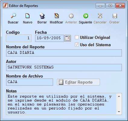Click inside the Notas text area
The image size is (128, 121).
[61, 104]
